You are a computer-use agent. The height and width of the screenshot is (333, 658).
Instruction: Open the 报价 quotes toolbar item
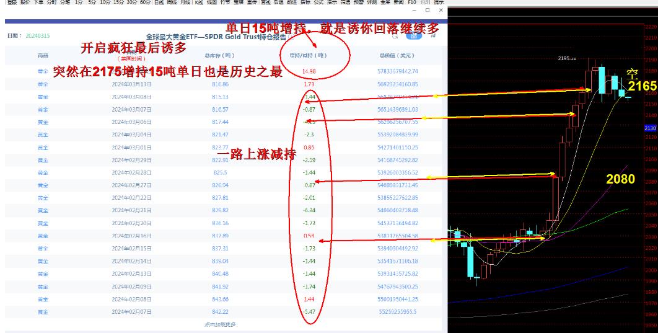coord(25,2)
